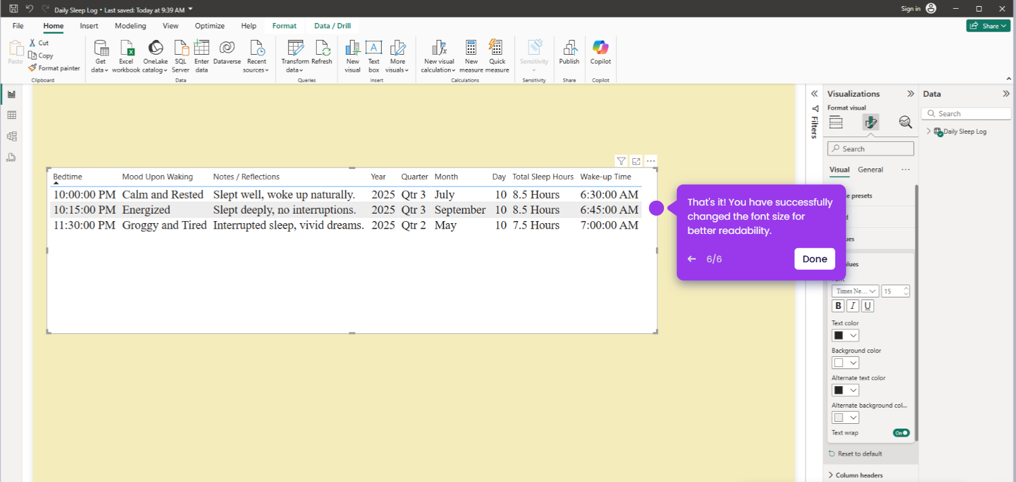The width and height of the screenshot is (1016, 482).
Task: Open the DAX query view
Action: coord(12,157)
